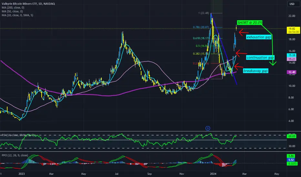Image resolution: width=301 pixels, height=177 pixels.
Task: Select the SHORT @ 20.00 annotation
Action: click(250, 23)
